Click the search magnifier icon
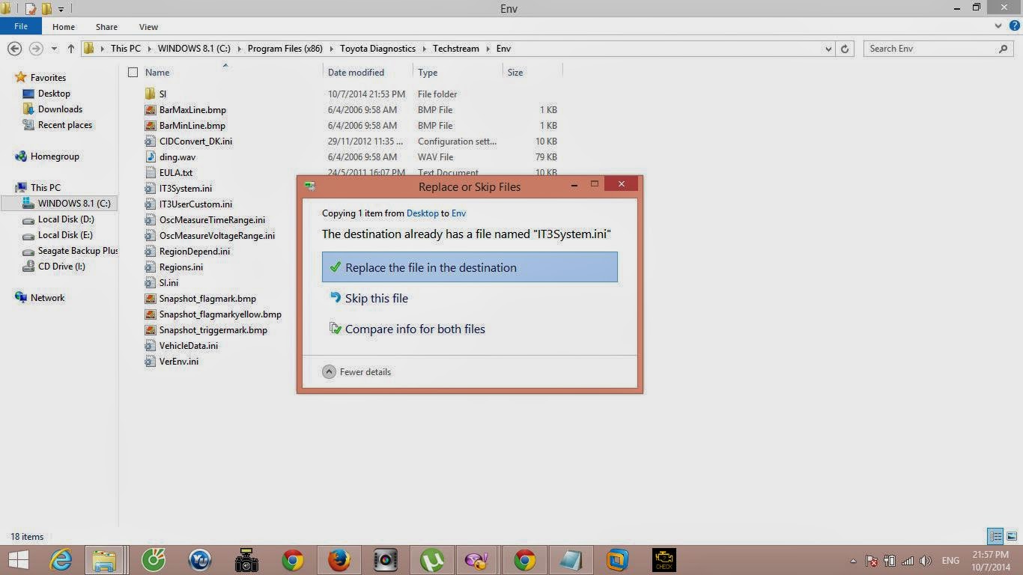Image resolution: width=1023 pixels, height=575 pixels. [1004, 48]
